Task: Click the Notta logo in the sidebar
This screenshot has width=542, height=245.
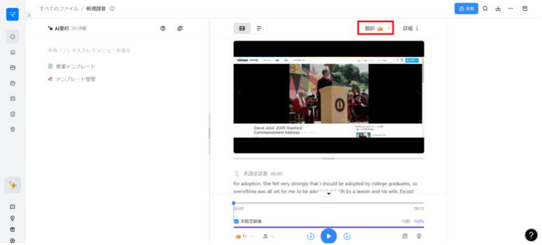Action: [x=13, y=14]
